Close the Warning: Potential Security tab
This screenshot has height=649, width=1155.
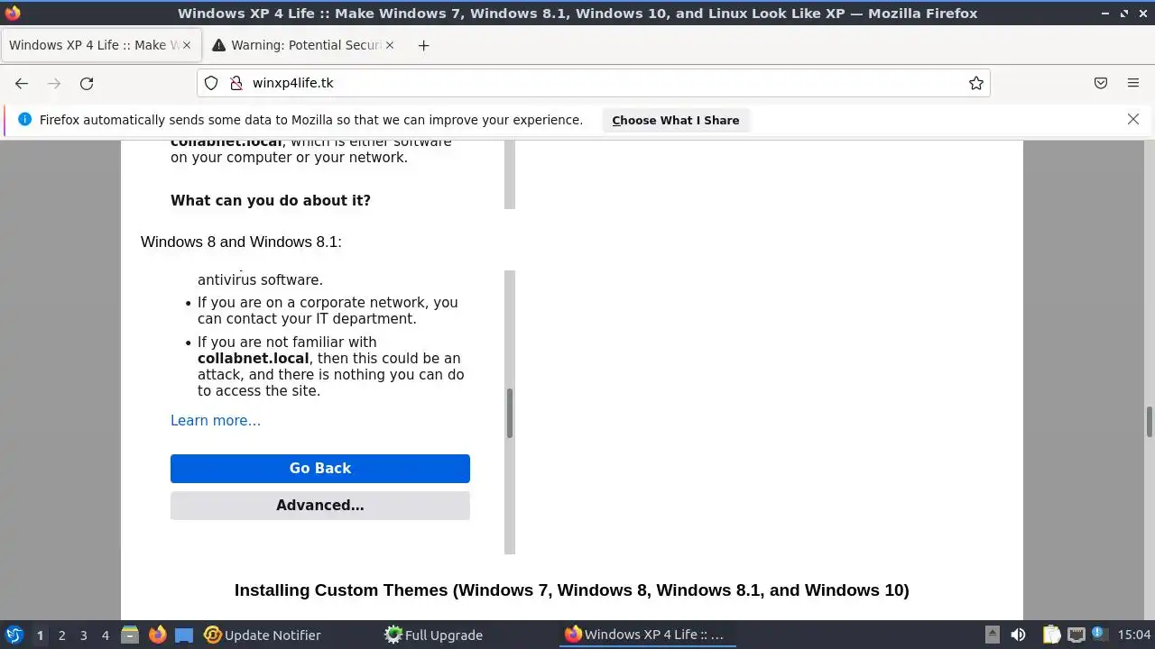point(390,45)
